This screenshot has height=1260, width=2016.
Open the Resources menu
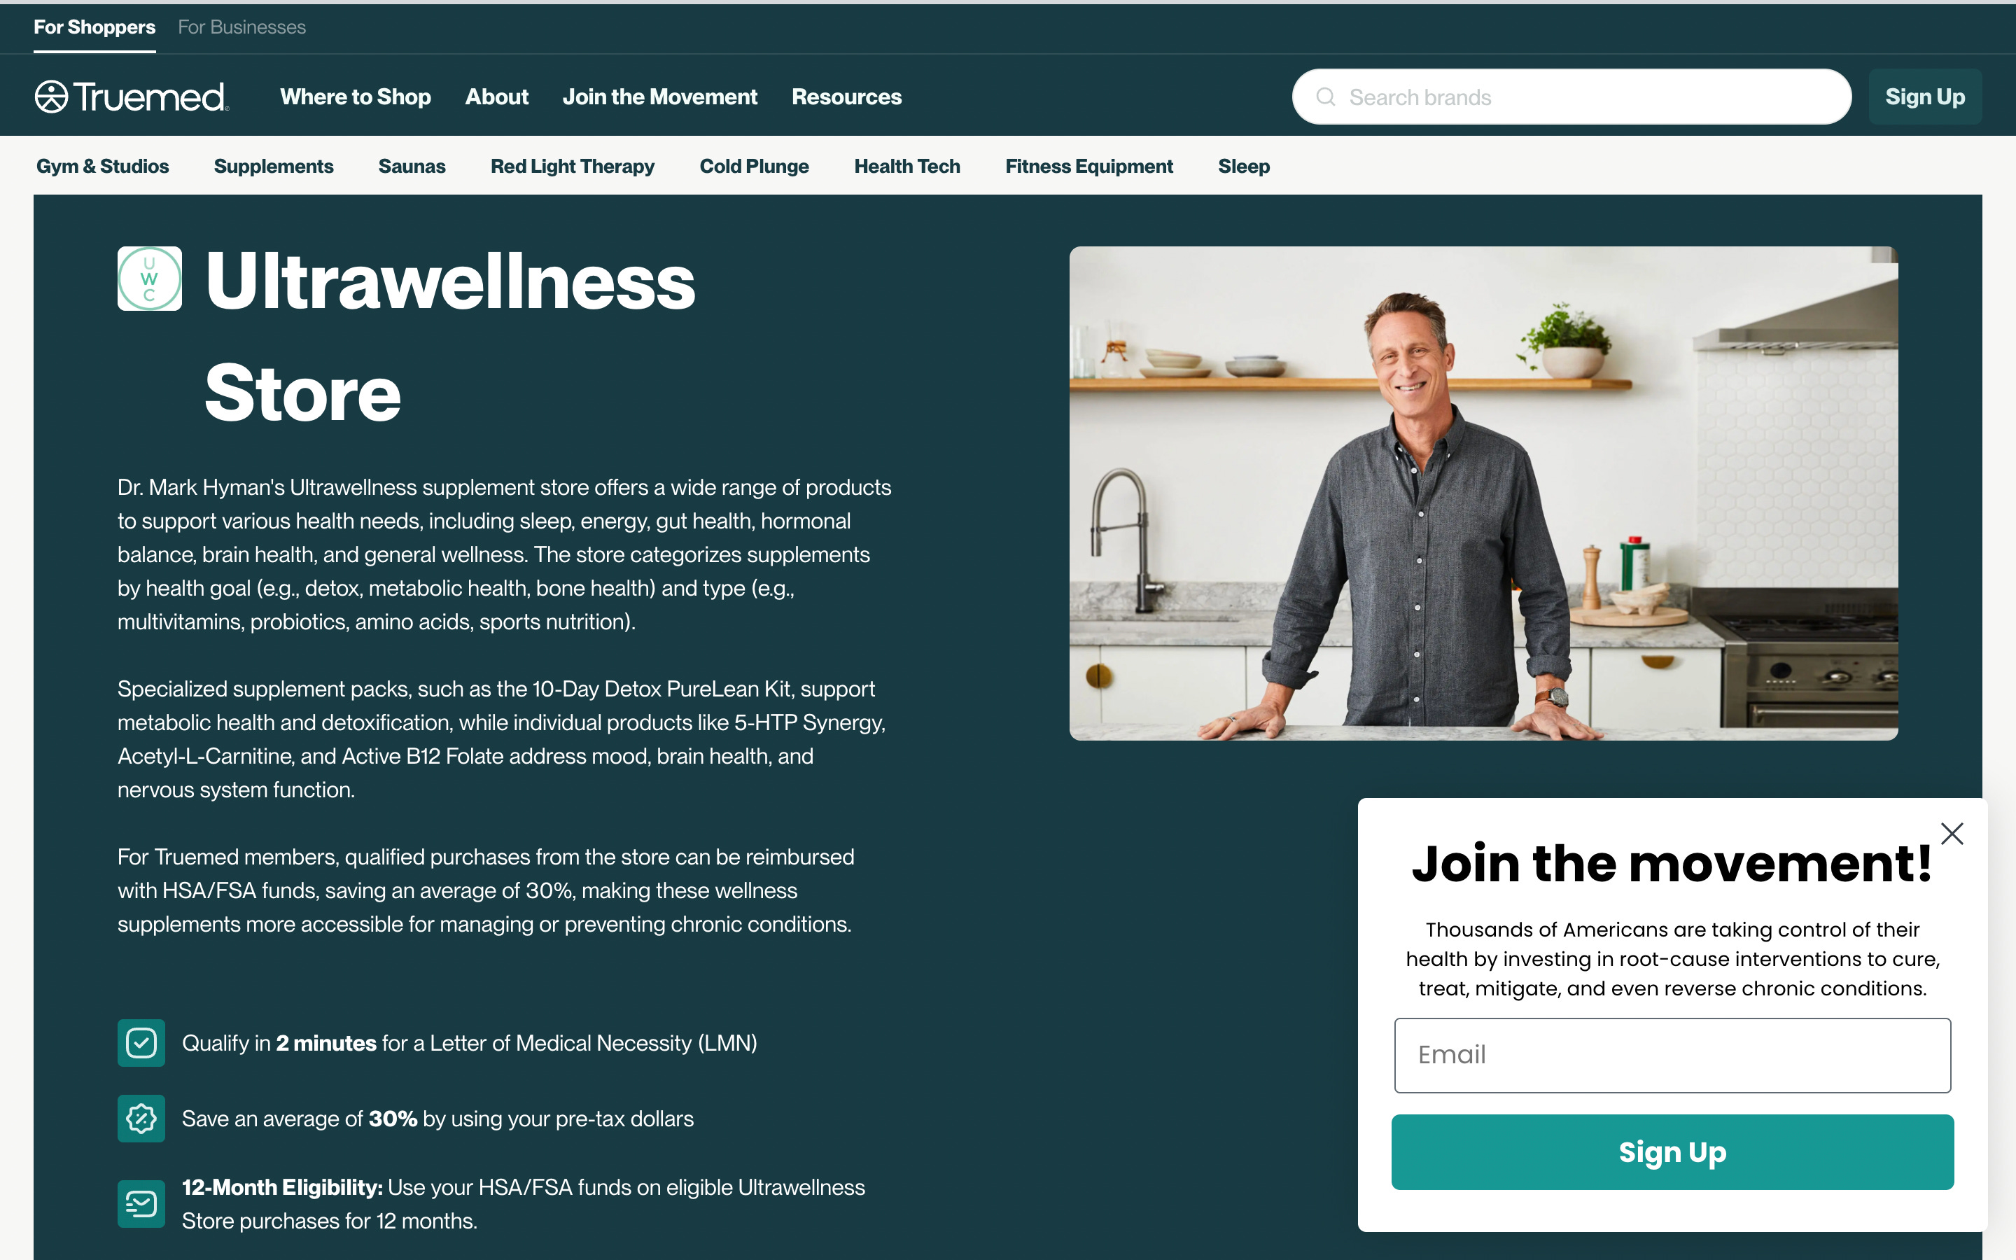[846, 97]
